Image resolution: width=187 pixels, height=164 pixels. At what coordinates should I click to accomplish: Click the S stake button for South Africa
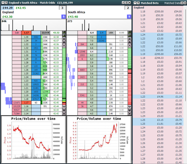[129, 16]
